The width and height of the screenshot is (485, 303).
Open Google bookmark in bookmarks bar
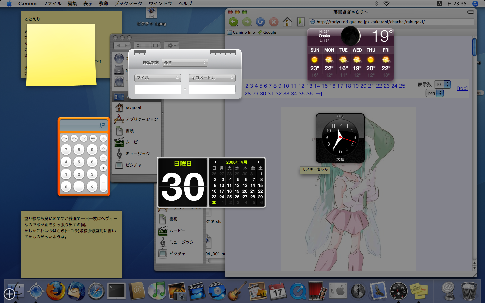coord(267,33)
